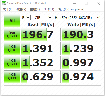Open the 主题(T) menu
The width and height of the screenshot is (105, 96).
click(x=35, y=9)
